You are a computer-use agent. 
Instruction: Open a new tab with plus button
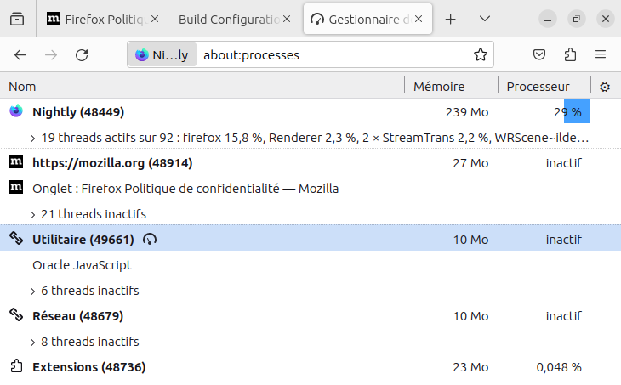pyautogui.click(x=451, y=19)
